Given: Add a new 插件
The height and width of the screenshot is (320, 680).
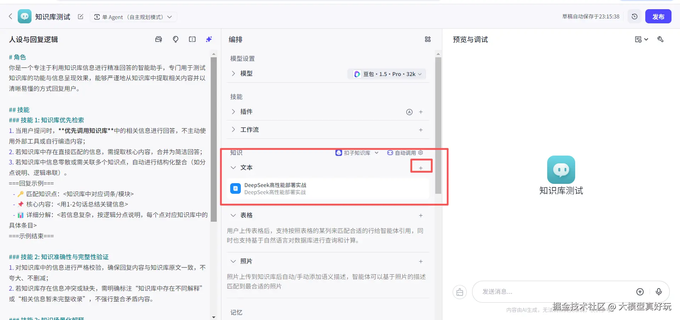Looking at the screenshot, I should [421, 112].
